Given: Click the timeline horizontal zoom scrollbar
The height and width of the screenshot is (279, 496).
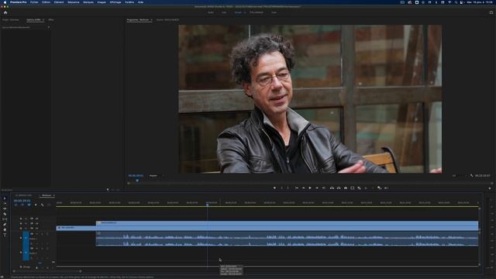Looking at the screenshot, I should click(47, 271).
